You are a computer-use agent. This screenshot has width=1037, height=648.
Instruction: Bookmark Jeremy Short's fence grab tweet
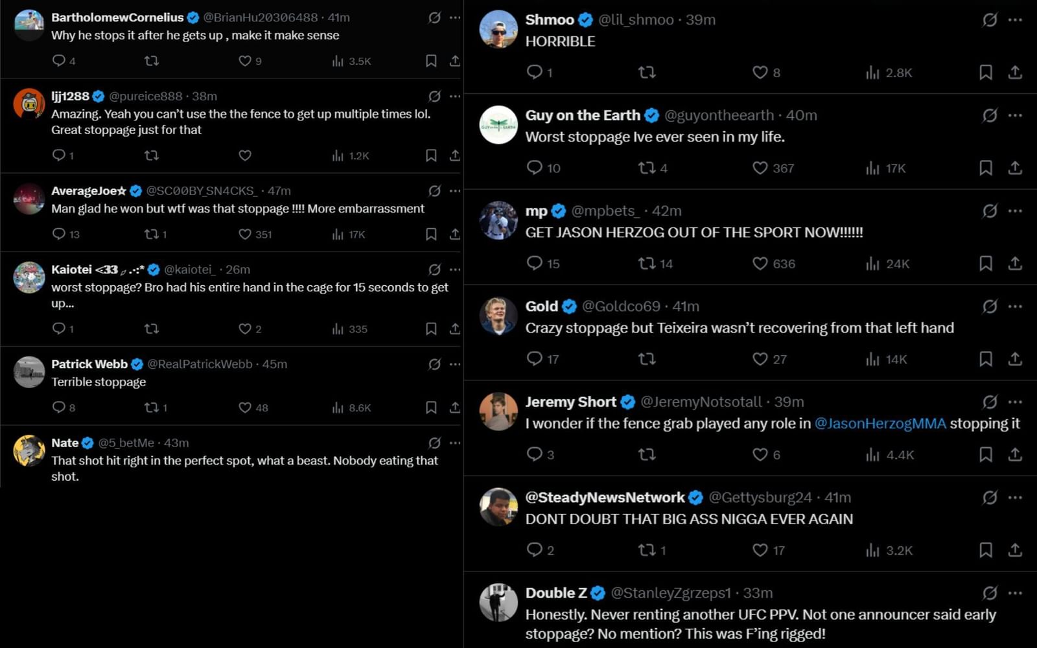click(985, 454)
